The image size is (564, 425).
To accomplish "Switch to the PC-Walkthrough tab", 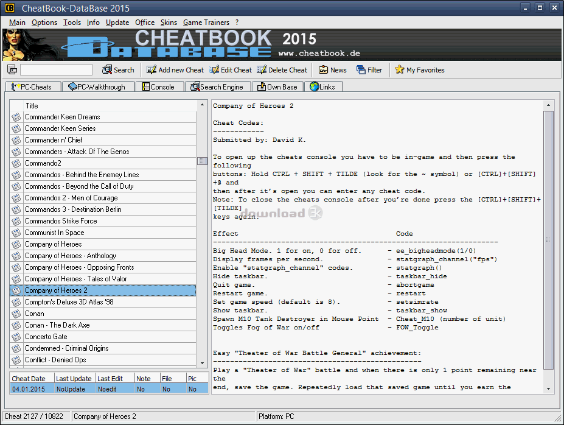I will click(98, 86).
